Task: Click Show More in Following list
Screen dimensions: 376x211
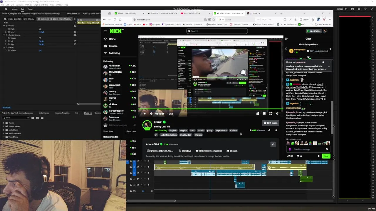Action: click(x=108, y=131)
